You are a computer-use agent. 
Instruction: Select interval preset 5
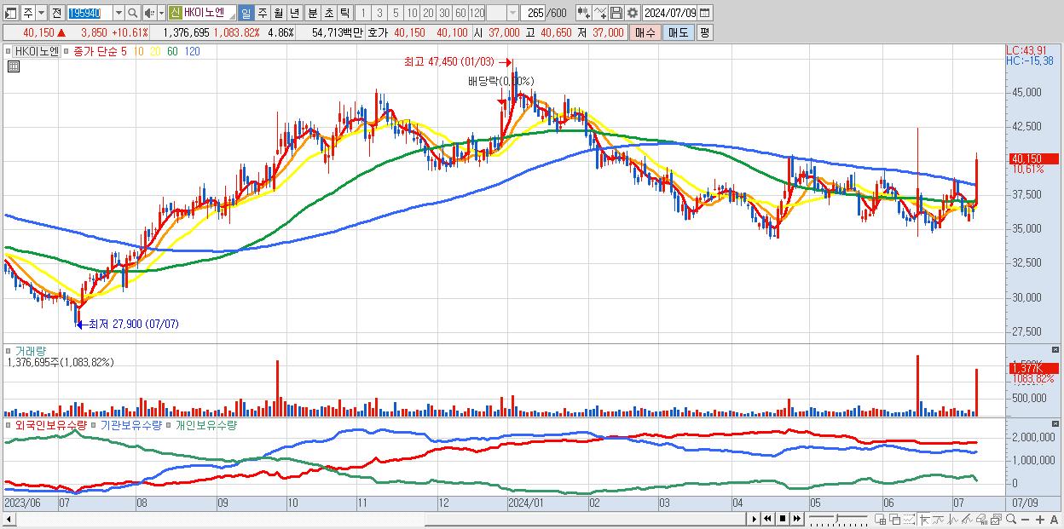396,13
